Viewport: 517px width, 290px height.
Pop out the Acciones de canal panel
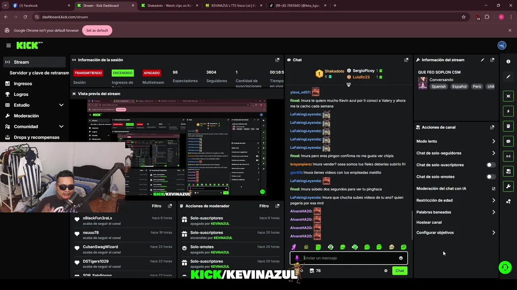coord(492,127)
